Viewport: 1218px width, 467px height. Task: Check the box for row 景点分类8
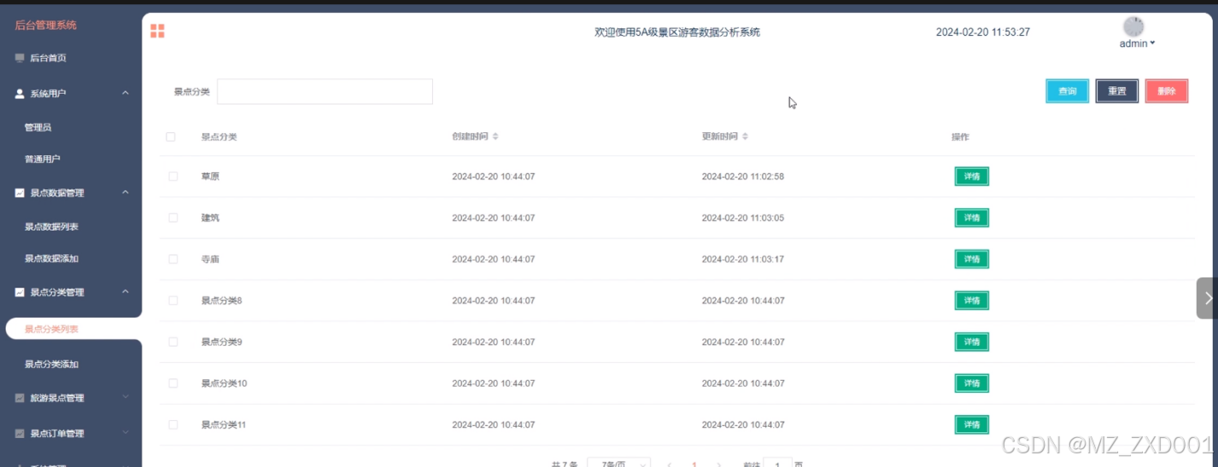pos(173,301)
